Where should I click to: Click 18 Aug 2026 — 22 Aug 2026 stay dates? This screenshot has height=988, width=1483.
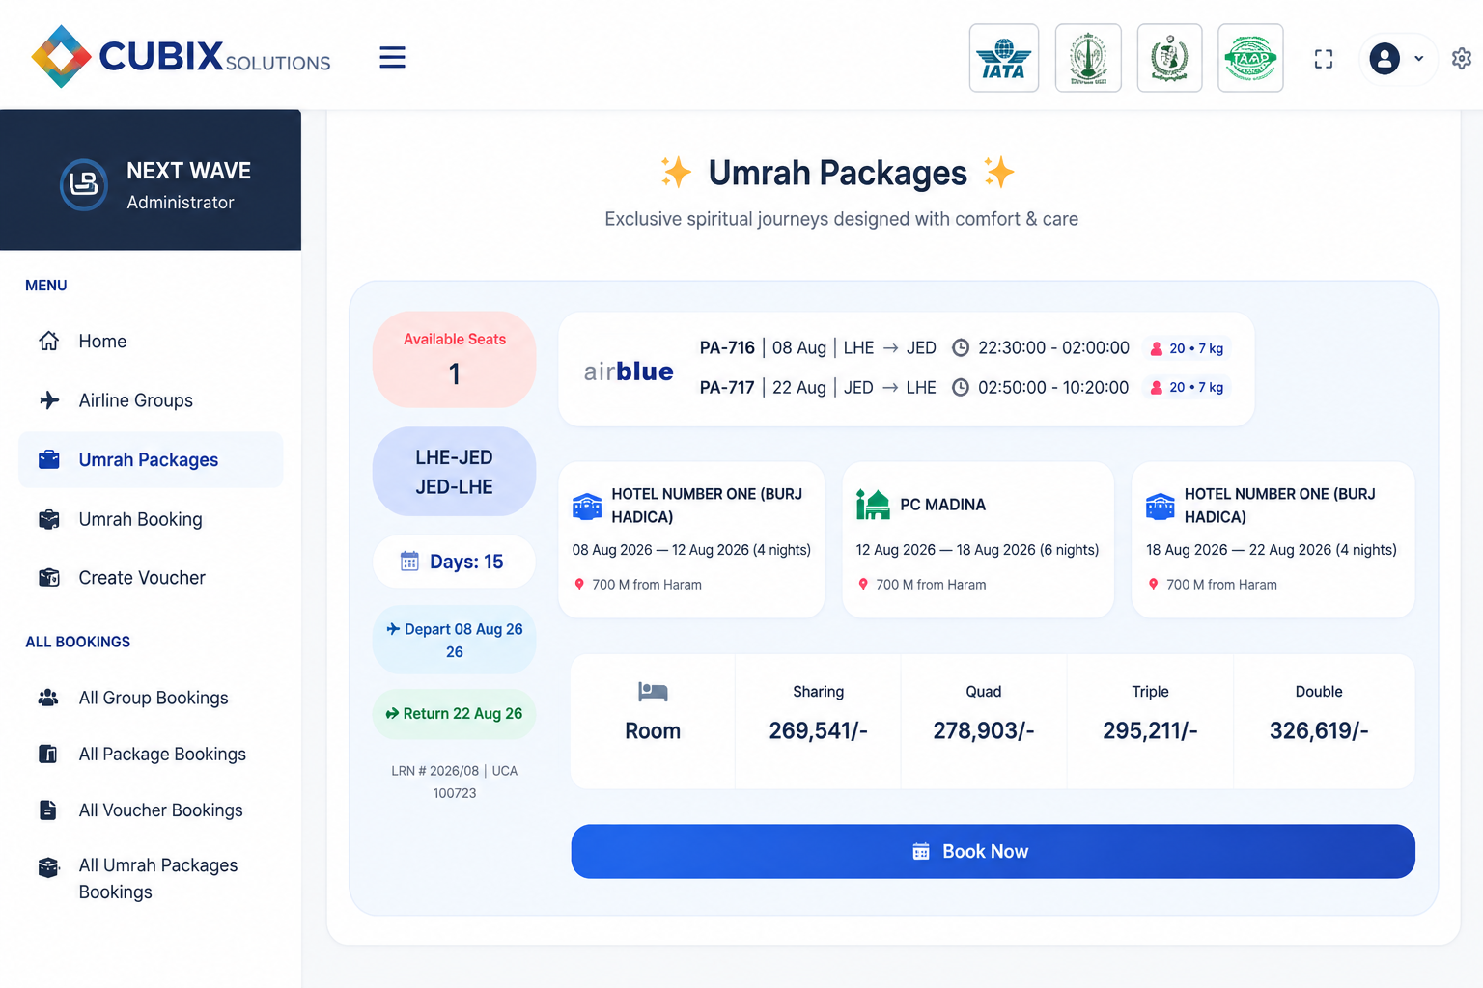coord(1271,549)
